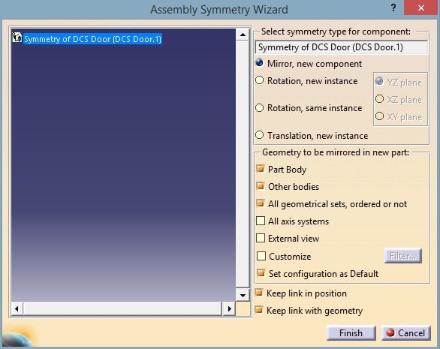Uncheck All geometrical sets, ordered or not
The width and height of the screenshot is (440, 349).
(261, 203)
